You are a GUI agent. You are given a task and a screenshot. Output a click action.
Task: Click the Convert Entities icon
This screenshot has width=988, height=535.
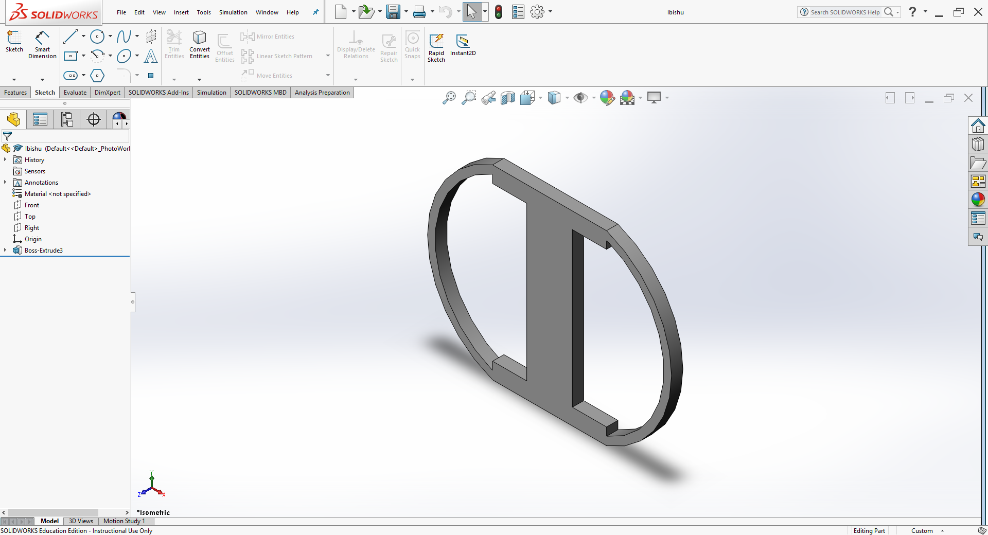coord(200,44)
